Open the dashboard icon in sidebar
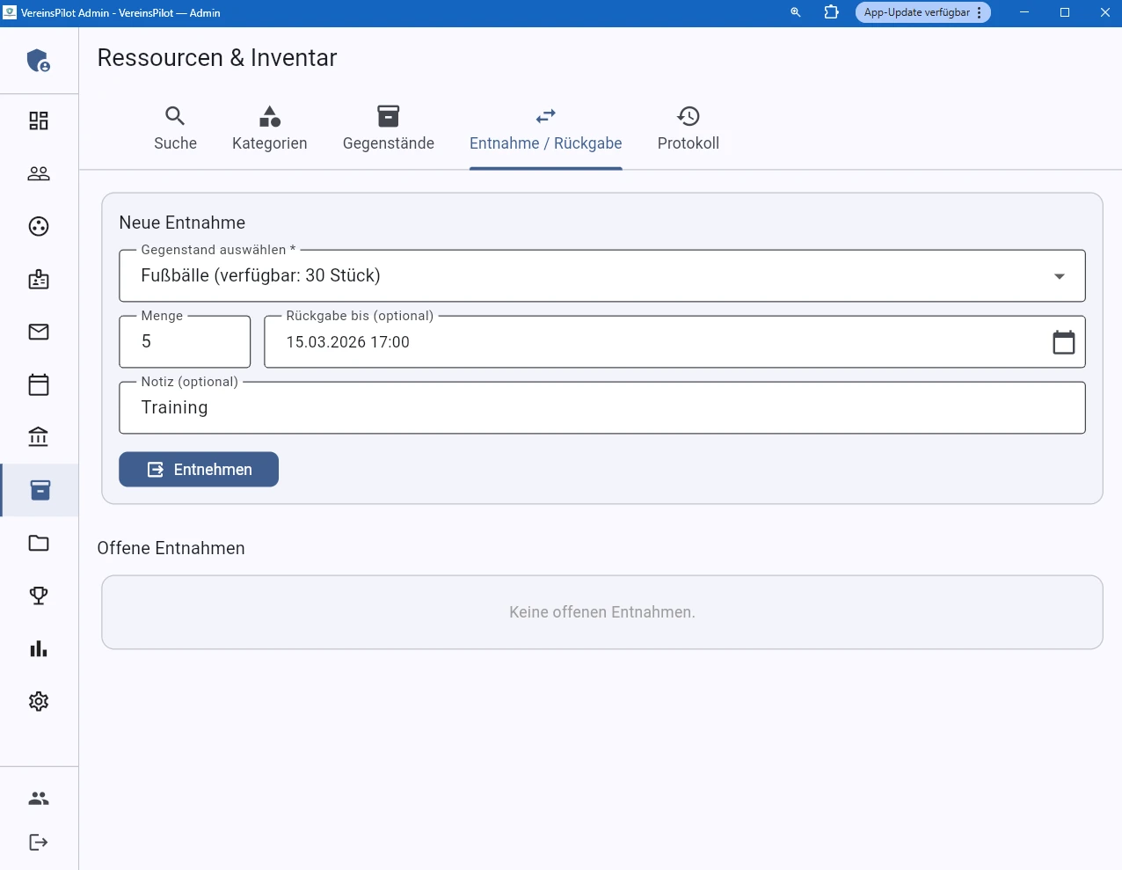This screenshot has width=1122, height=870. tap(39, 121)
